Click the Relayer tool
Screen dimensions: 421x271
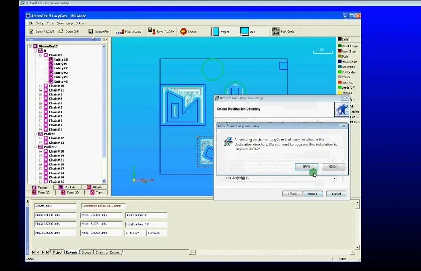345,93
